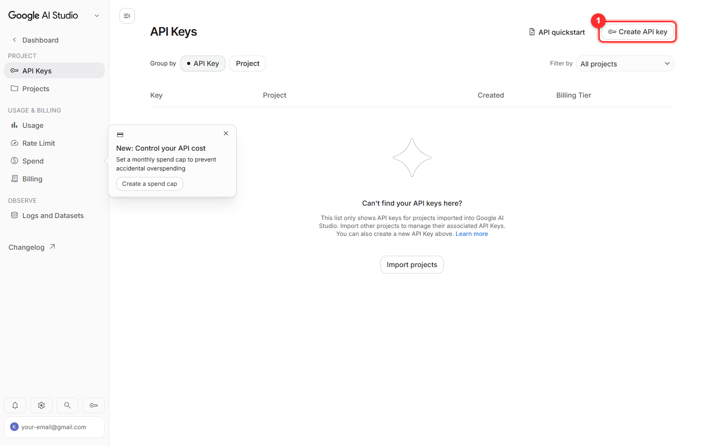Follow the Learn more link
The height and width of the screenshot is (446, 715).
coord(472,234)
